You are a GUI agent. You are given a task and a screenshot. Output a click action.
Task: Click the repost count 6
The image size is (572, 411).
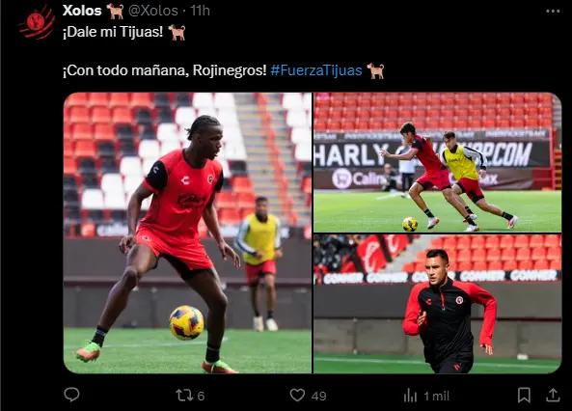pyautogui.click(x=201, y=396)
